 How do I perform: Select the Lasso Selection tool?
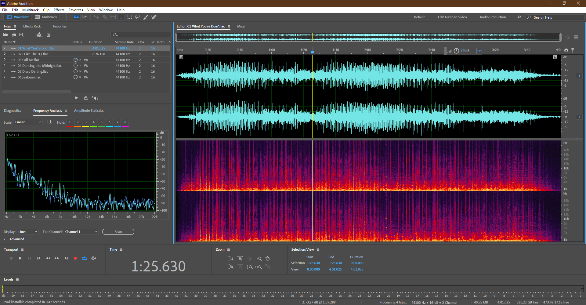[x=138, y=17]
